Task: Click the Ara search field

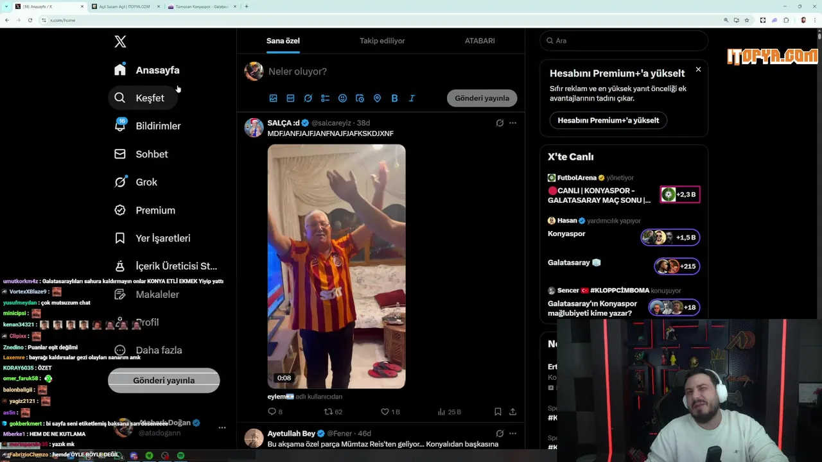Action: [x=624, y=40]
